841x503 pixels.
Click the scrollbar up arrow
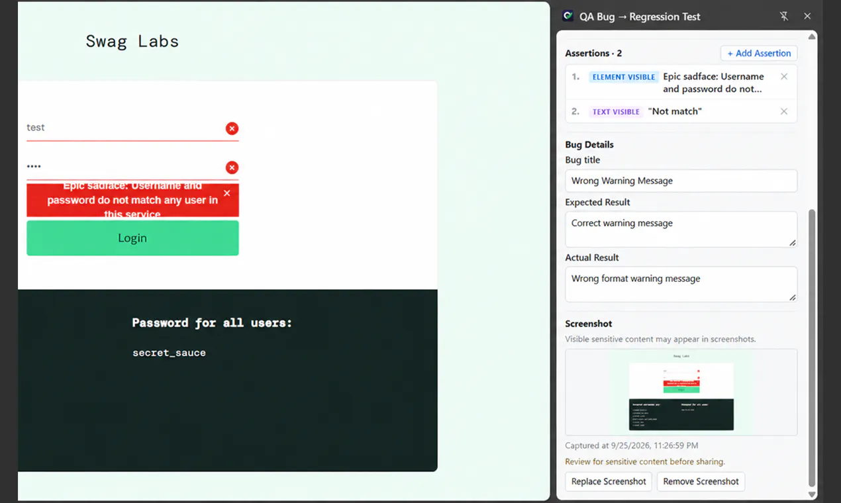click(x=812, y=36)
